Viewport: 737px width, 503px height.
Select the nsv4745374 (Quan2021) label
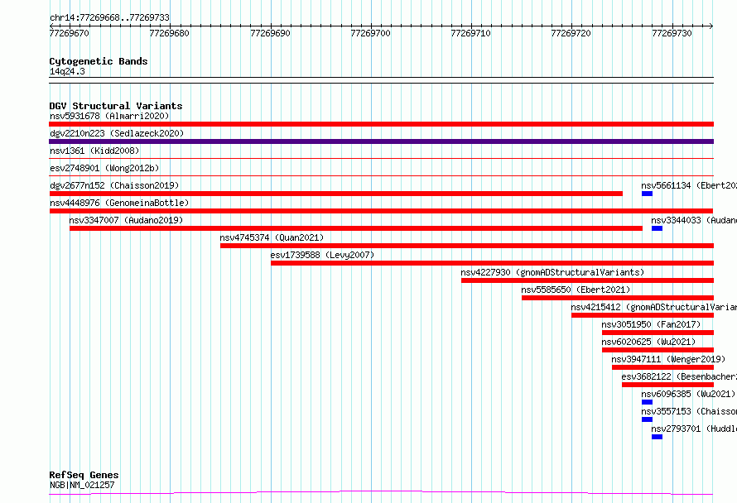[x=272, y=237]
